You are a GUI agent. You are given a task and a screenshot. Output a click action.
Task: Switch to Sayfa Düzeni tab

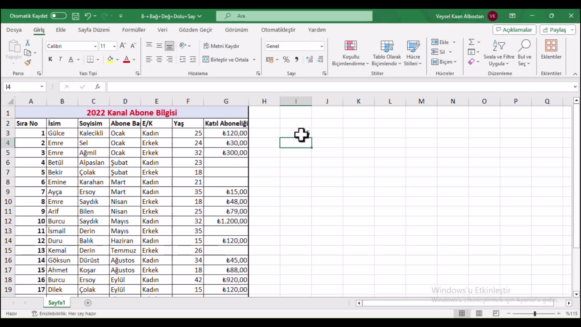[x=94, y=30]
